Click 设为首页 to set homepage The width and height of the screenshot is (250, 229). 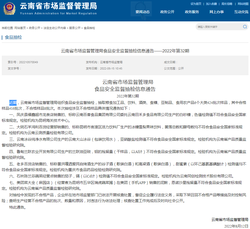tap(196, 4)
